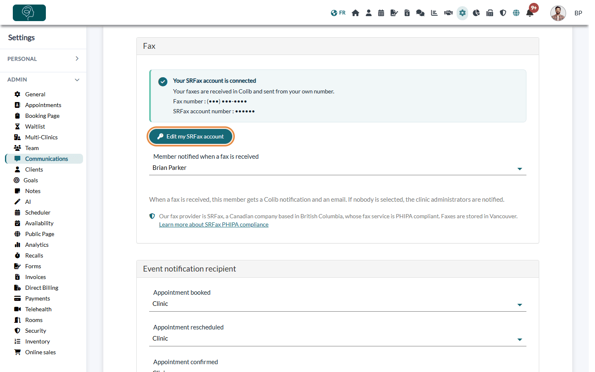Open Inventory settings

[37, 341]
